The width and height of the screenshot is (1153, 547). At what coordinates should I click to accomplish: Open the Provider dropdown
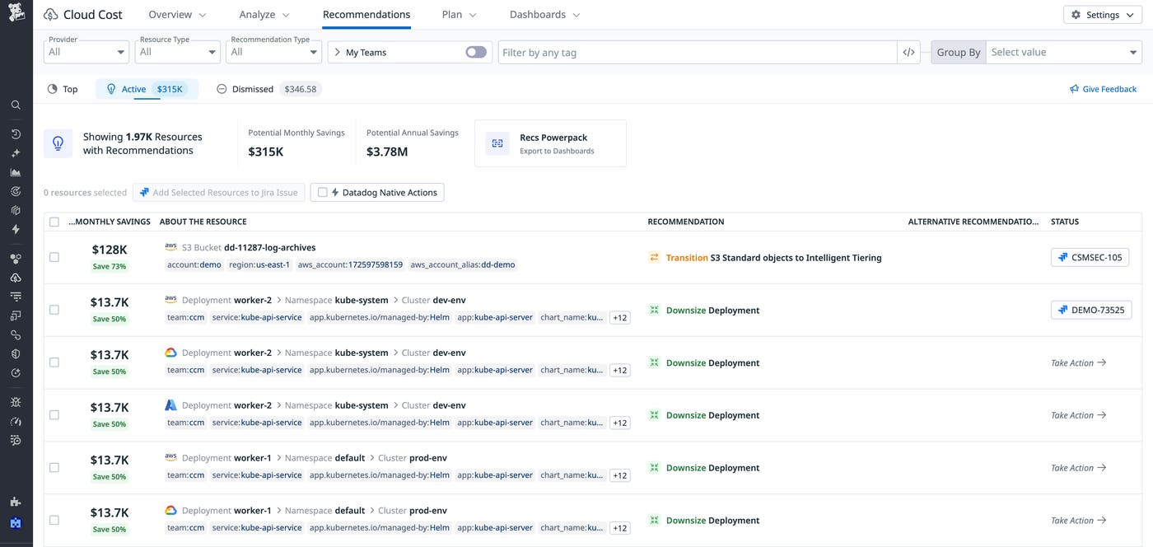coord(86,51)
